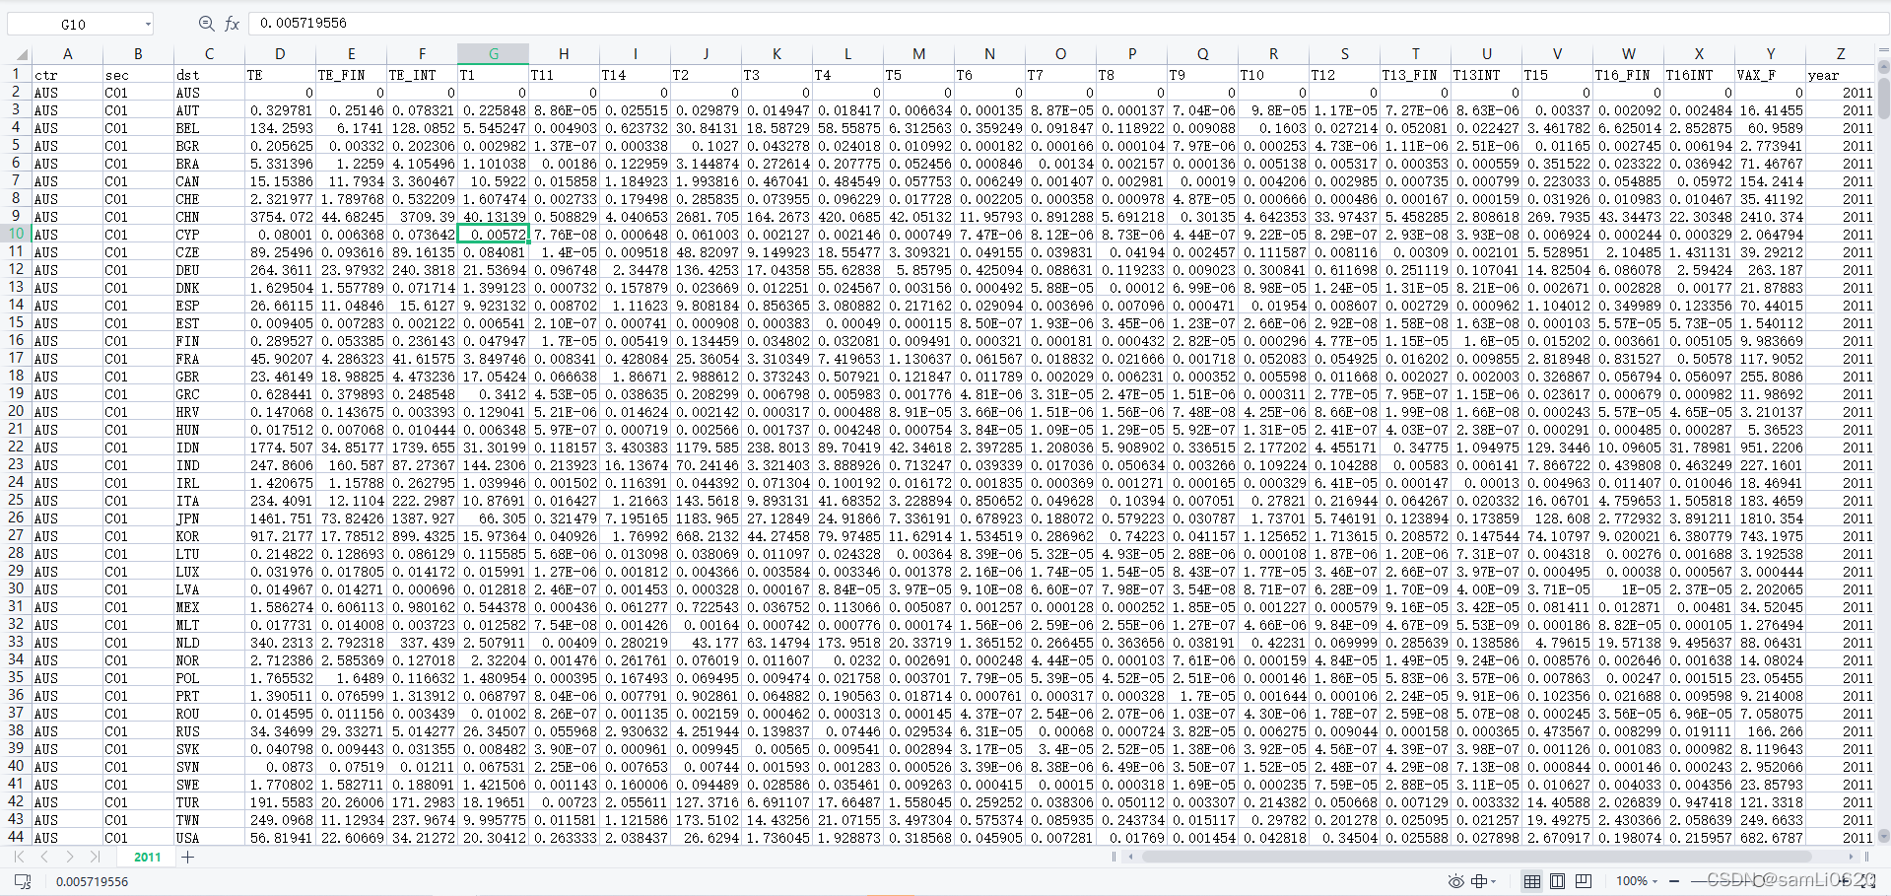Select the 'T14' header cell
1891x896 pixels.
click(635, 75)
